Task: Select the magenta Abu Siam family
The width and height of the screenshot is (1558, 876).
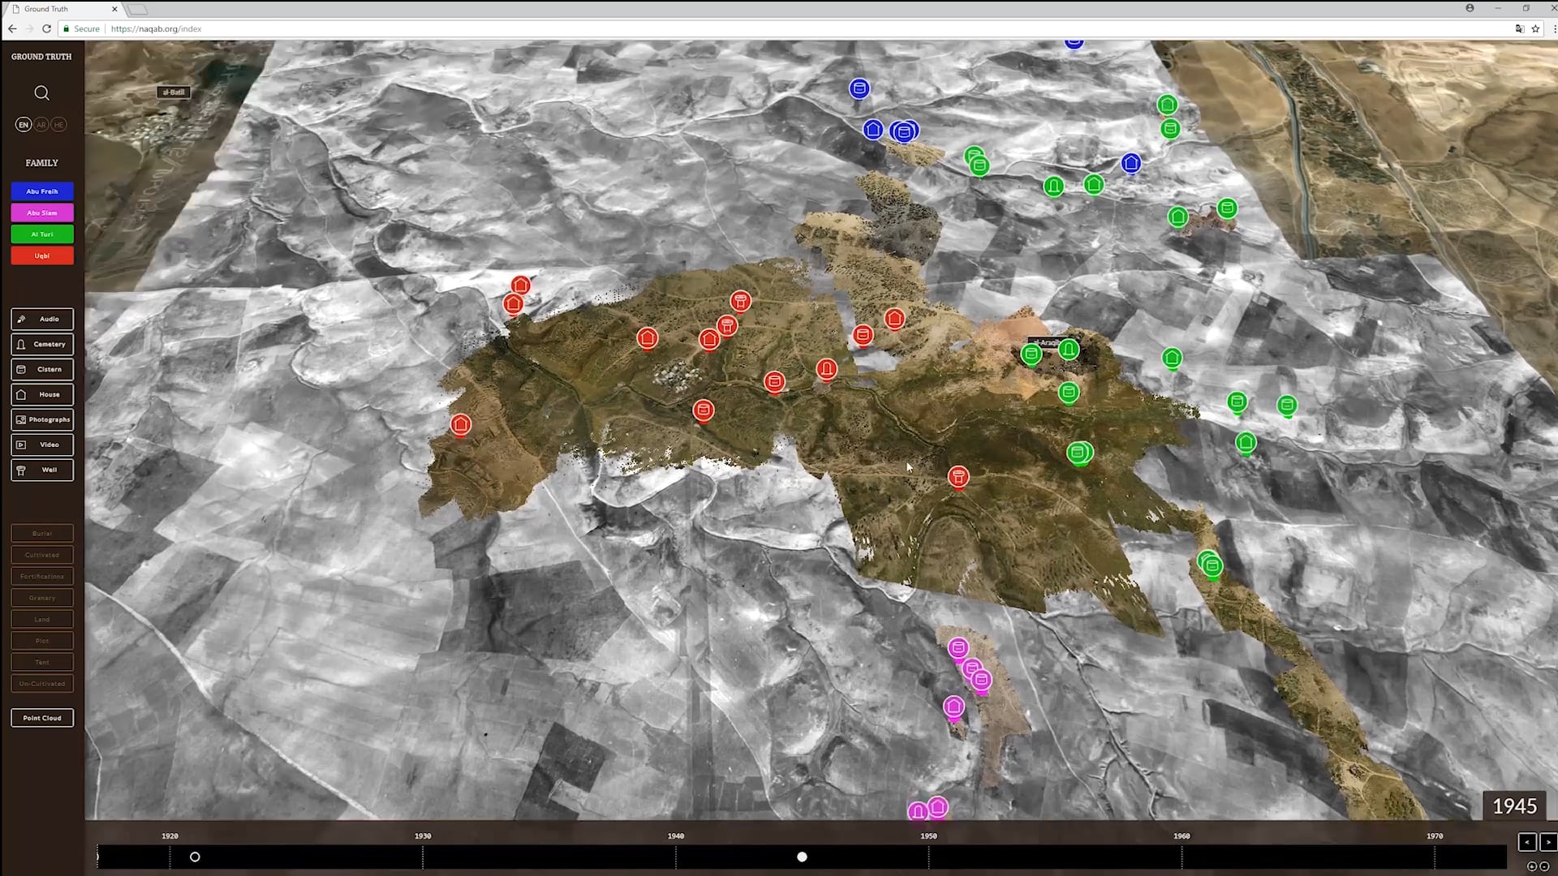Action: pyautogui.click(x=42, y=213)
